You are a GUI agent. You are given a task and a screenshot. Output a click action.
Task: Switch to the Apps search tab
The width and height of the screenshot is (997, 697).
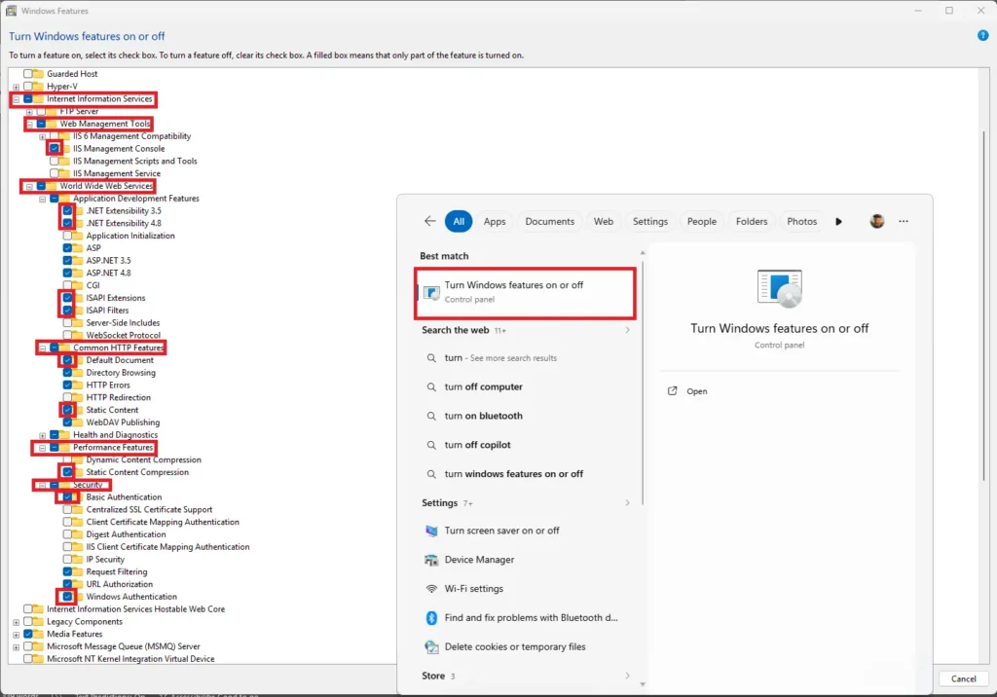tap(494, 221)
